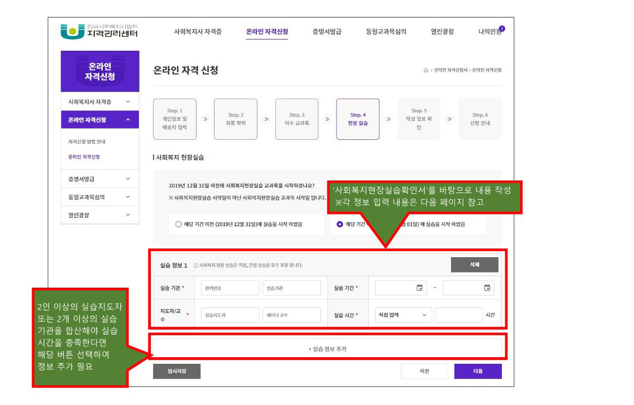Open the 온라인 자격신청 sidebar sub-link
The width and height of the screenshot is (634, 405).
point(84,157)
